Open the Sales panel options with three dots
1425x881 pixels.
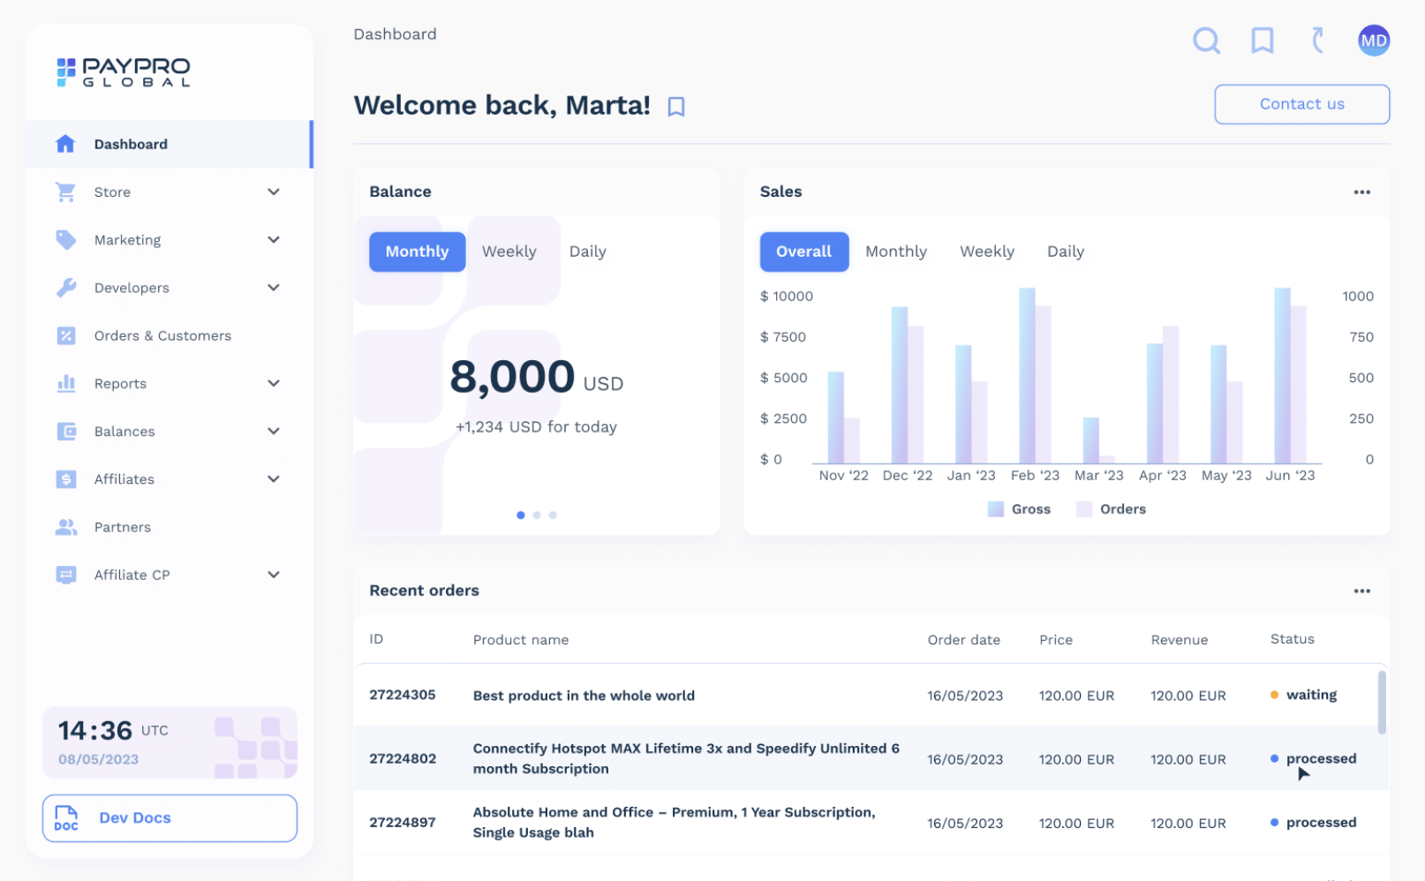(x=1361, y=192)
